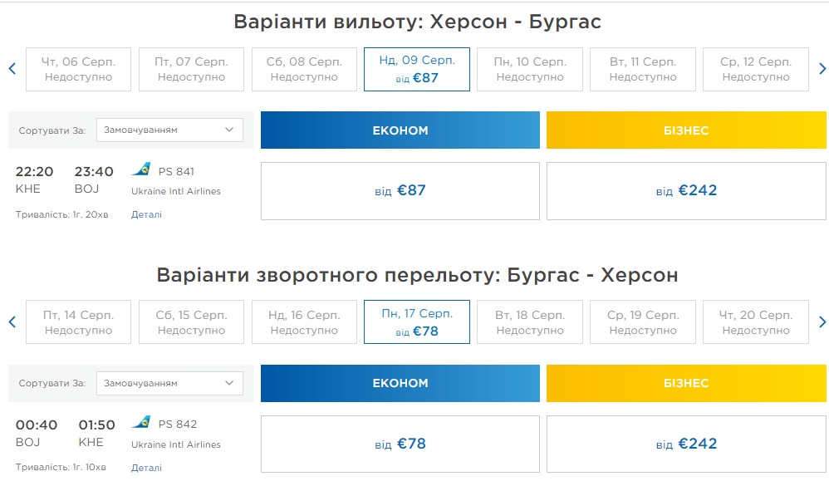Show earlier return flight dates
Viewport: 829px width, 486px height.
12,322
